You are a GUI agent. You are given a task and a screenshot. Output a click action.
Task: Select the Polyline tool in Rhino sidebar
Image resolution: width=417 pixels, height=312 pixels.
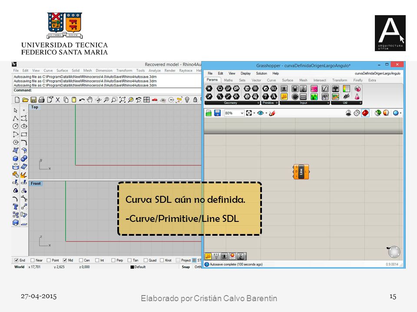coord(16,118)
